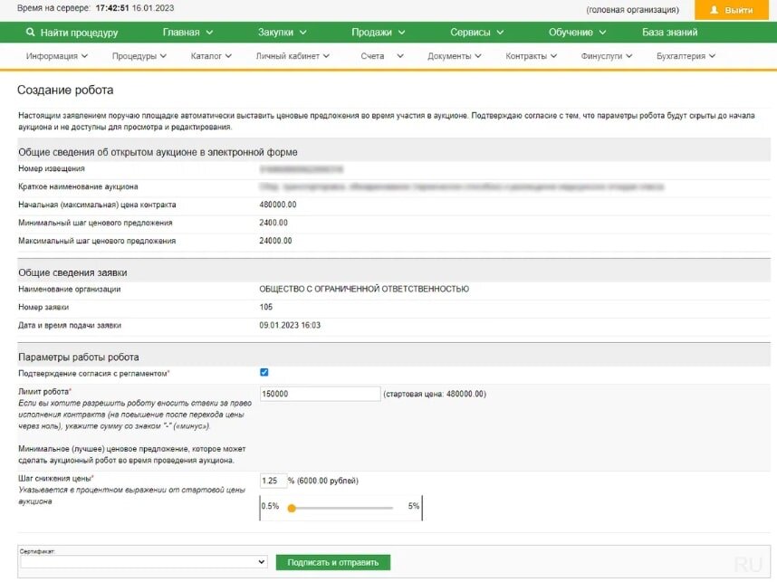777x582 pixels.
Task: Click the server time 17:42:51
Action: click(x=112, y=8)
